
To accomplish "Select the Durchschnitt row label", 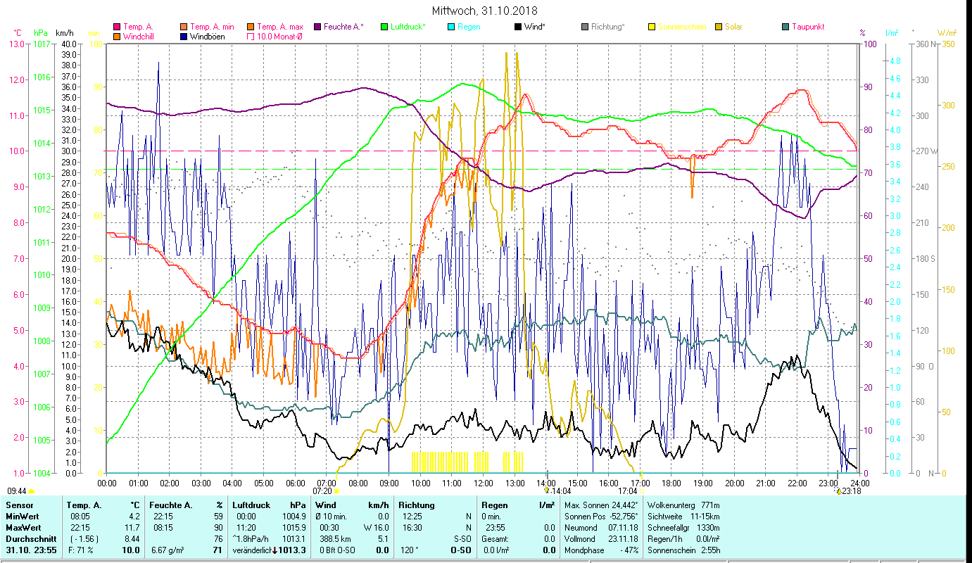I will tap(30, 539).
